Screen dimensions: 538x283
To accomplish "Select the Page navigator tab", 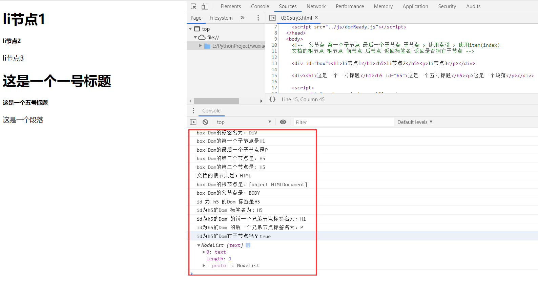I will (196, 18).
